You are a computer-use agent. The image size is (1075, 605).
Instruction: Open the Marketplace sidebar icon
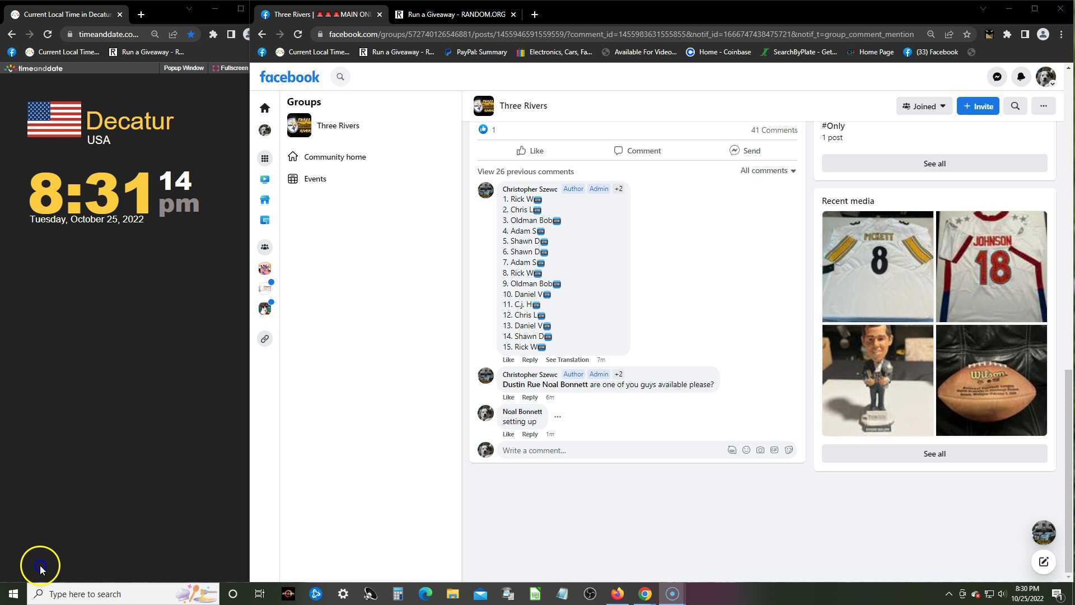(265, 200)
